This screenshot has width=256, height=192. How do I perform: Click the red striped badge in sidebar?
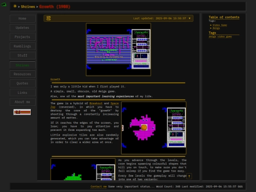(22, 112)
